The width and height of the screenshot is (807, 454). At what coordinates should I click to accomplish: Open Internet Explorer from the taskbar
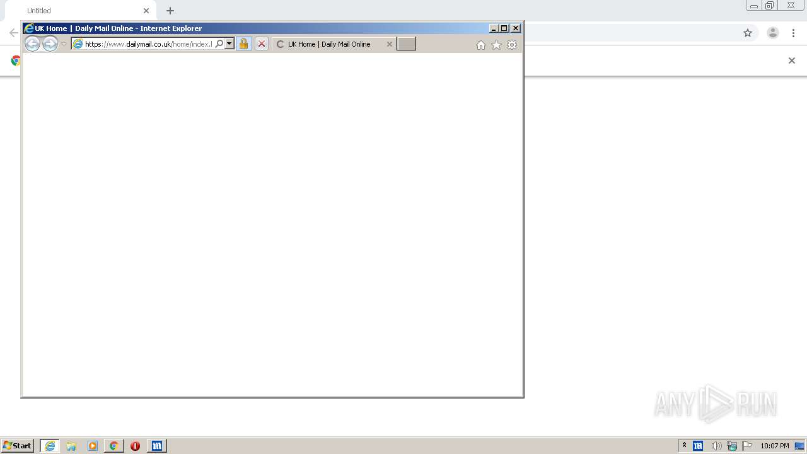click(50, 446)
